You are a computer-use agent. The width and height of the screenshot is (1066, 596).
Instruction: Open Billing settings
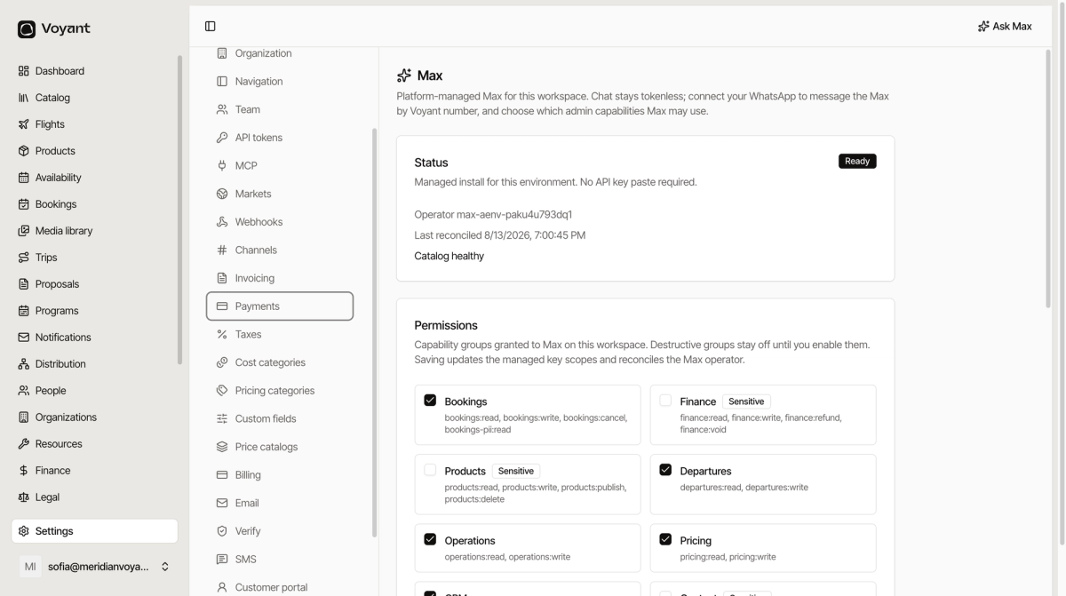(x=280, y=475)
